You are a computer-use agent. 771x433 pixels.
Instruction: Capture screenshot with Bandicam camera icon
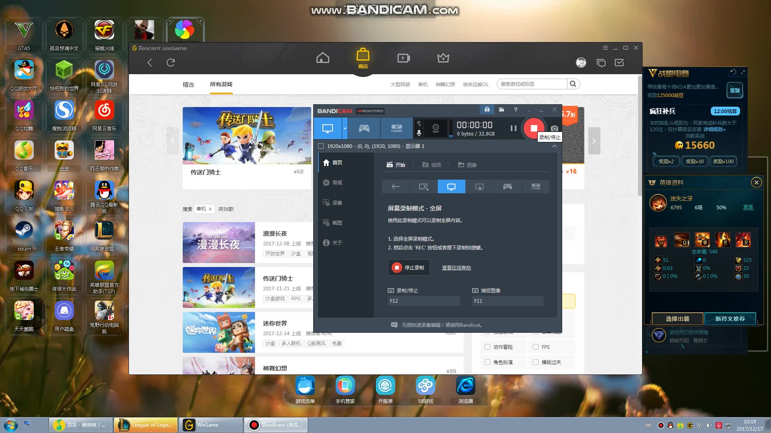(x=555, y=128)
